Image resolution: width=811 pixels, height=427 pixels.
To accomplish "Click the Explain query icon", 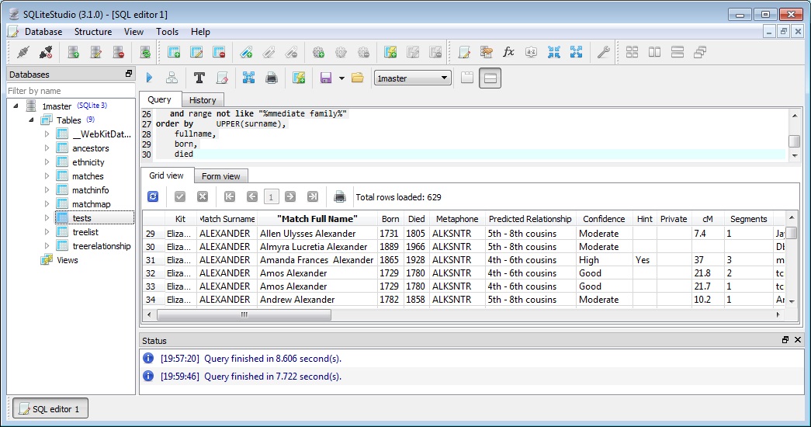I will pyautogui.click(x=172, y=78).
